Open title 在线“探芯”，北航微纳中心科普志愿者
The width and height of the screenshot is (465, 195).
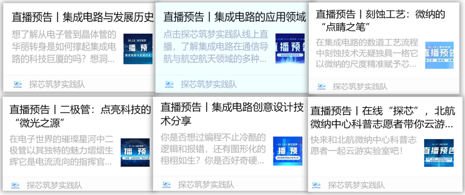pyautogui.click(x=382, y=117)
